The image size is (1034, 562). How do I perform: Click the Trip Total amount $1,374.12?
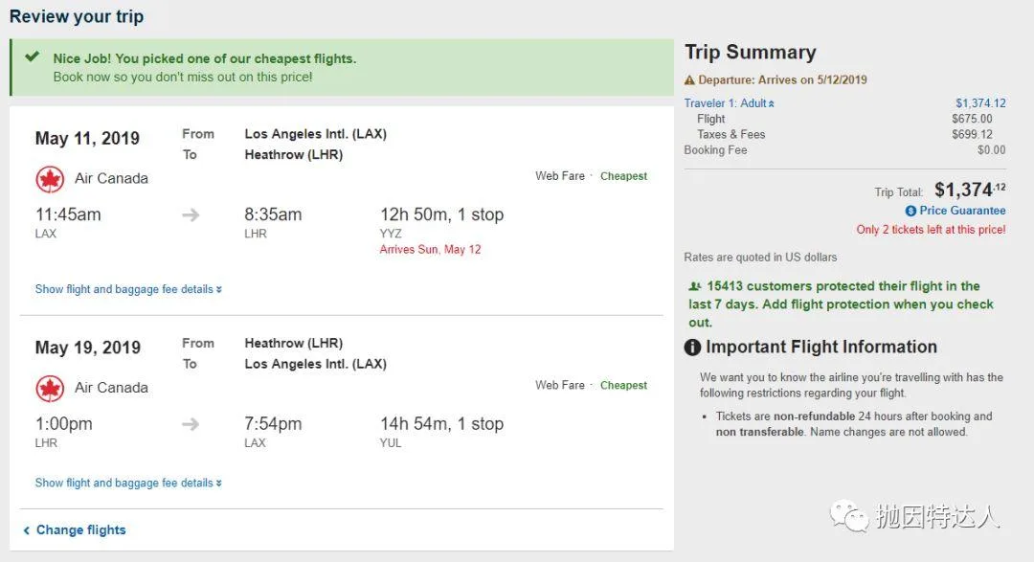pos(969,190)
